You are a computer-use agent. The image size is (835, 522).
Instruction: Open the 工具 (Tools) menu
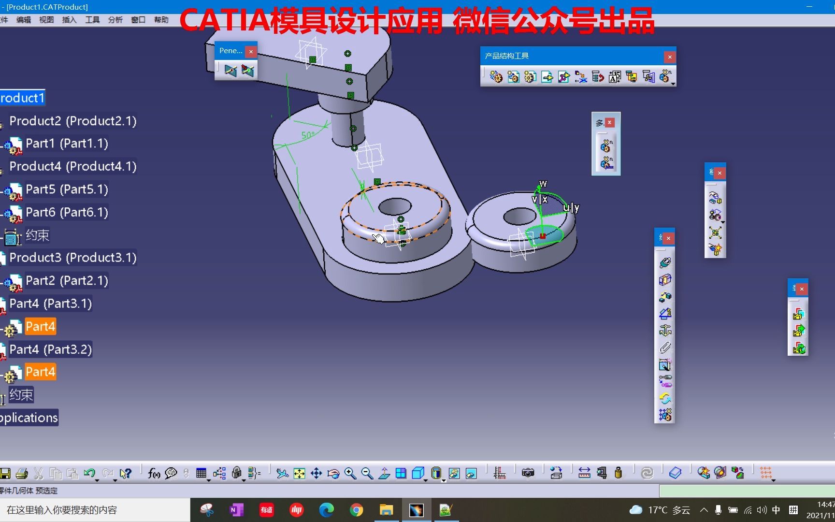click(92, 20)
